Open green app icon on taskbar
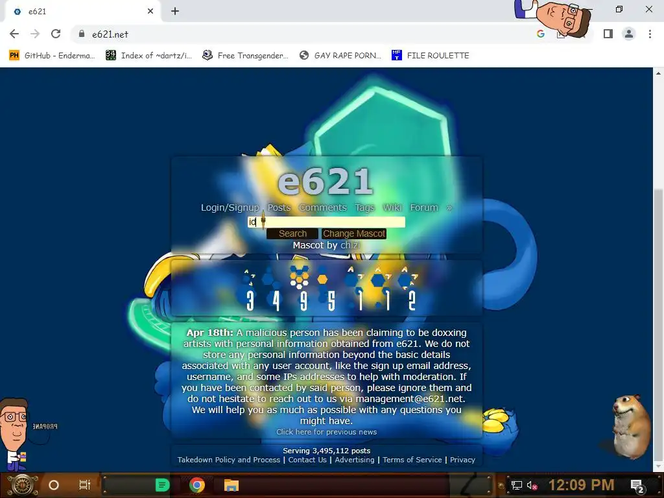The width and height of the screenshot is (664, 498). pos(162,485)
